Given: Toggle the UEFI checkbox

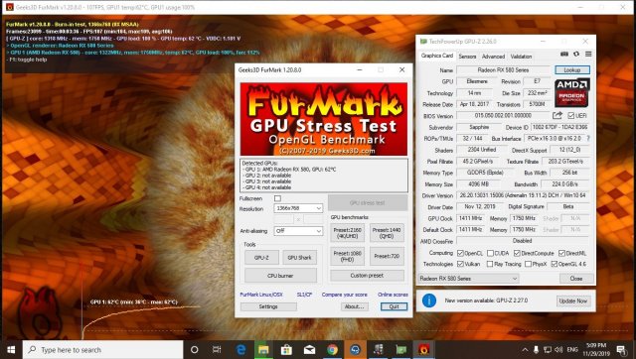Looking at the screenshot, I should pyautogui.click(x=571, y=116).
